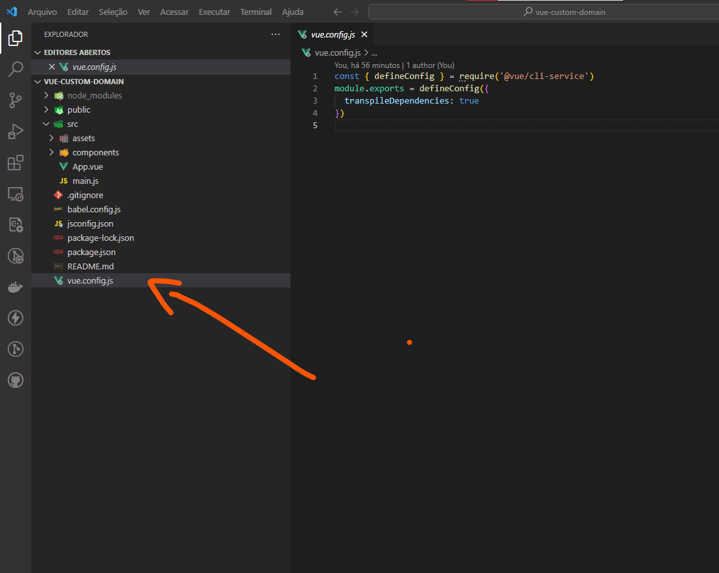Open the Run and Debug view

(16, 131)
